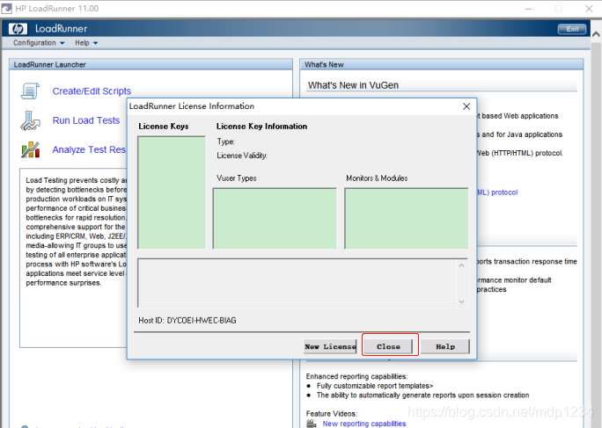602x428 pixels.
Task: Click the LoadRunner Launcher panel header
Action: (150, 64)
